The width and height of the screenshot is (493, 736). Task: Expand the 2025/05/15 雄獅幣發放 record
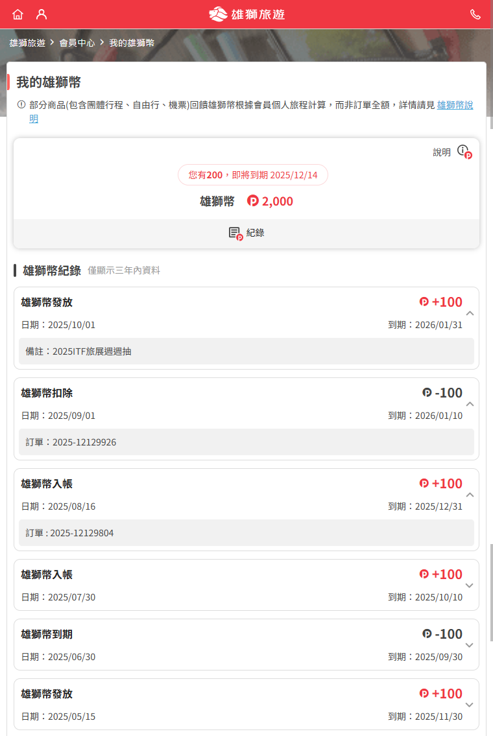click(470, 705)
